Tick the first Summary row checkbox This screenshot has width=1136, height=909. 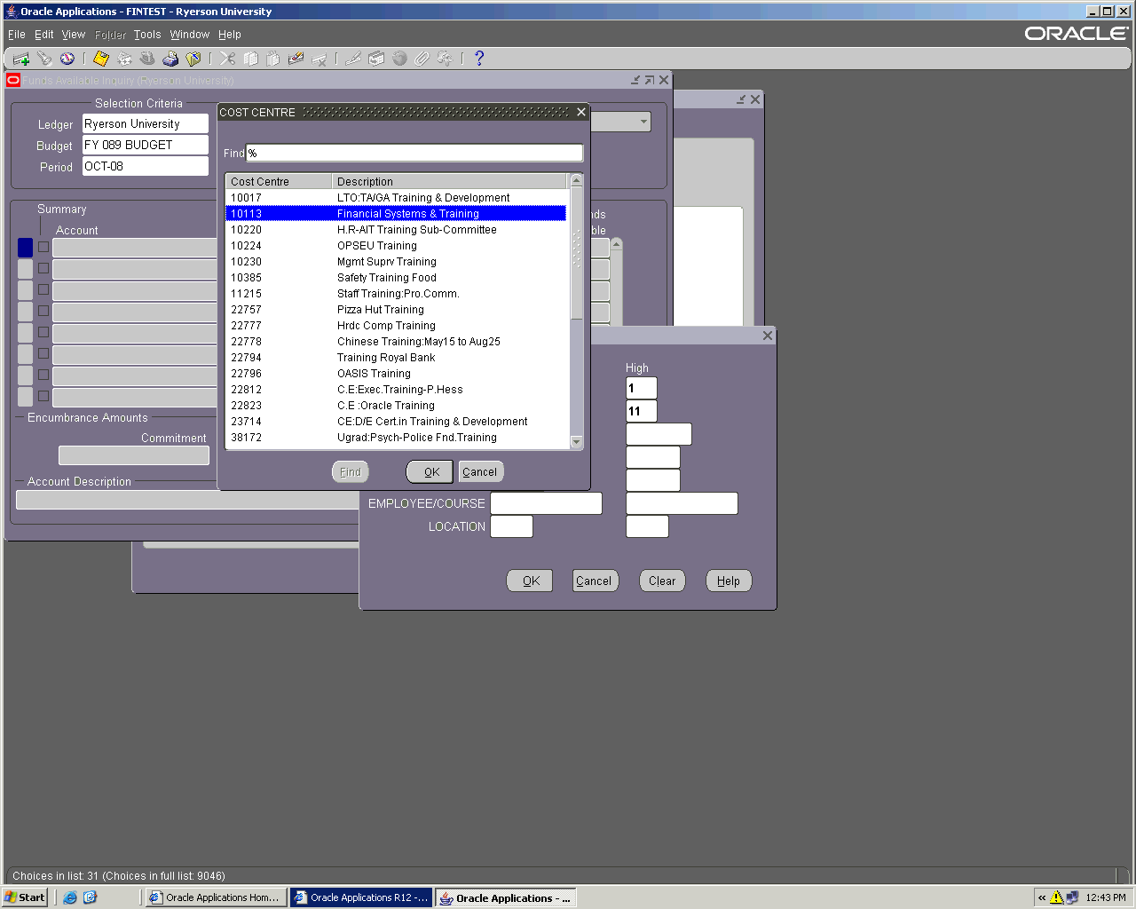point(43,248)
